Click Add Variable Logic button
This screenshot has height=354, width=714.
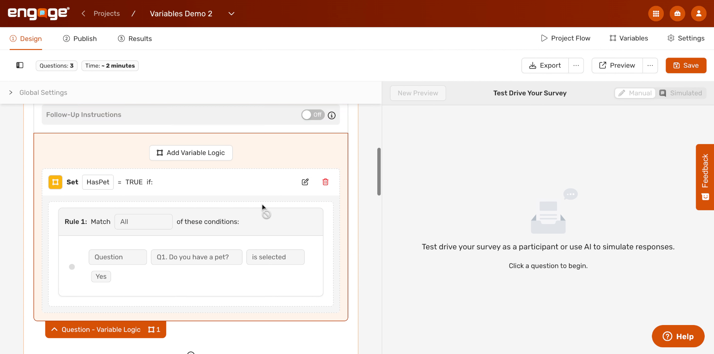[x=191, y=153]
